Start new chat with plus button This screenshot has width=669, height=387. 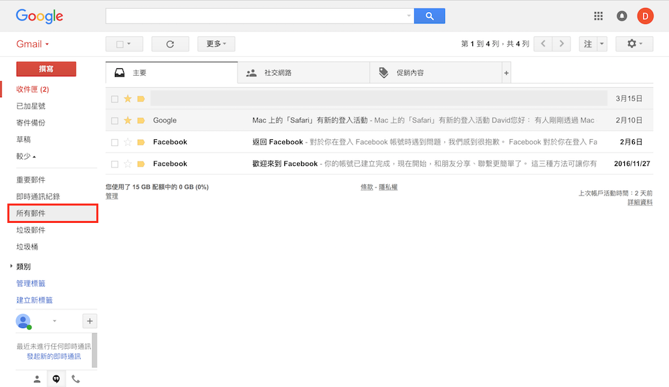(x=90, y=321)
